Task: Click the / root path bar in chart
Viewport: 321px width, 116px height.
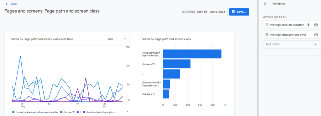Action: pyautogui.click(x=171, y=74)
